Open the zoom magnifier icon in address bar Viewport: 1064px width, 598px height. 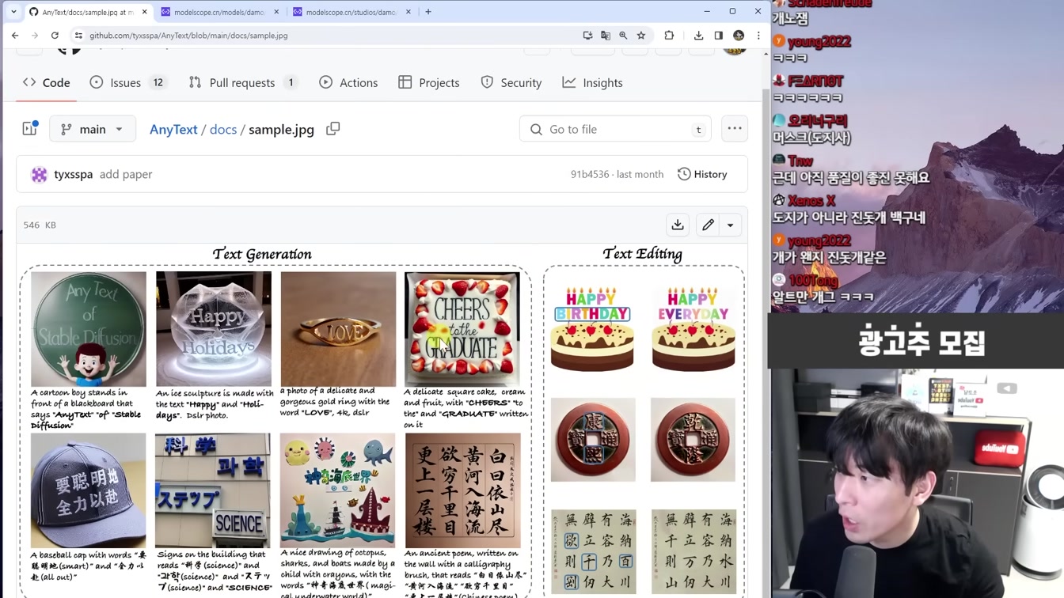tap(623, 36)
